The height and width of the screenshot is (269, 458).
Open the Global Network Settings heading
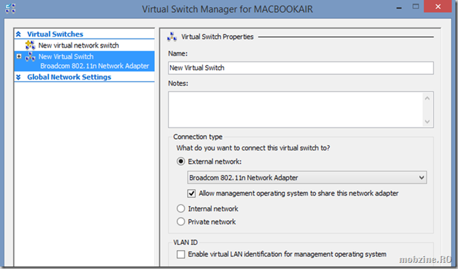[70, 77]
